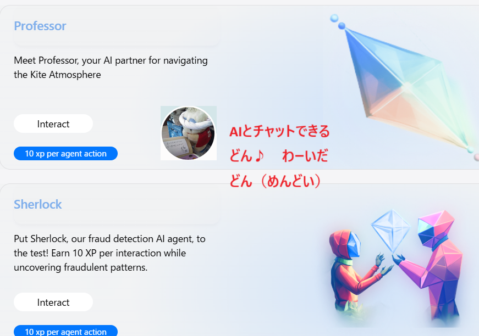Click the Meet Professor description text
Screen dimensions: 479x336
tap(111, 68)
